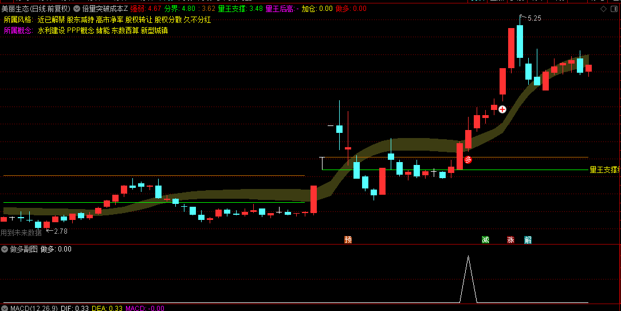Click the 2.78 low price label
The image size is (621, 311).
57,231
